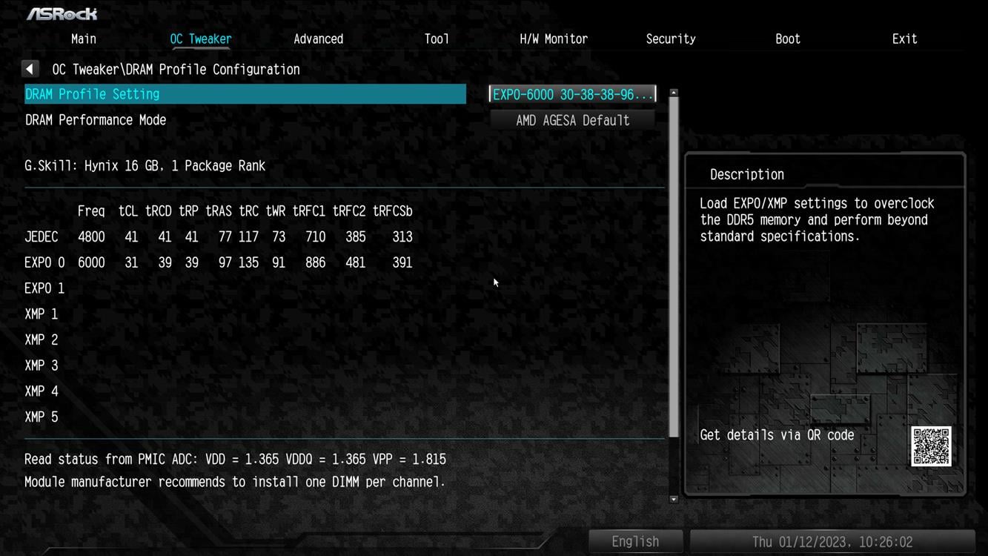The height and width of the screenshot is (556, 988).
Task: Open the EXPO-6000 profile dropdown
Action: click(573, 94)
